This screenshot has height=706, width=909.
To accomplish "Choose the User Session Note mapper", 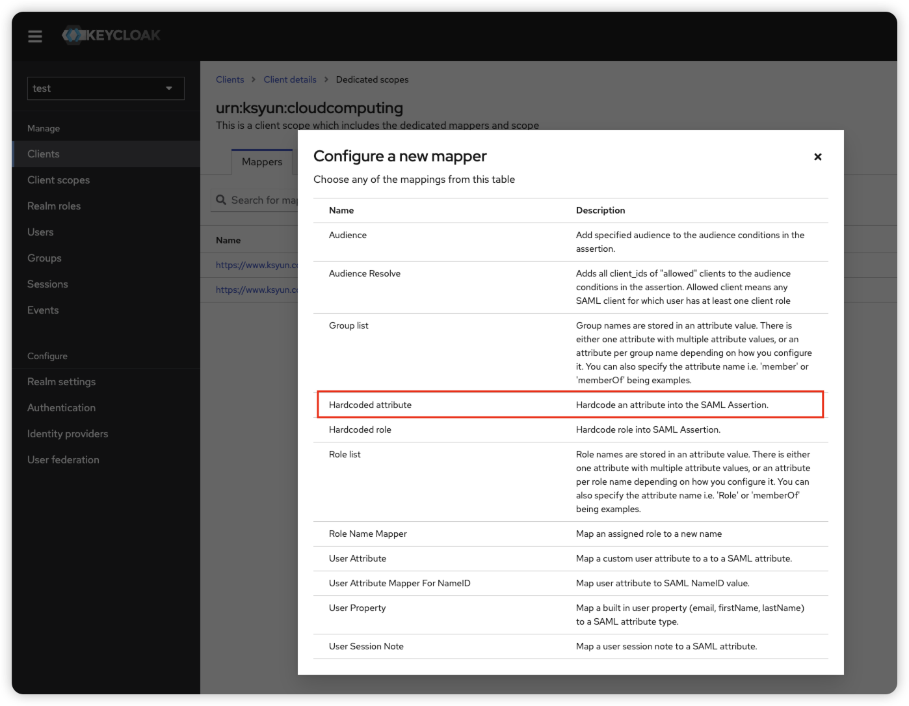I will point(366,647).
